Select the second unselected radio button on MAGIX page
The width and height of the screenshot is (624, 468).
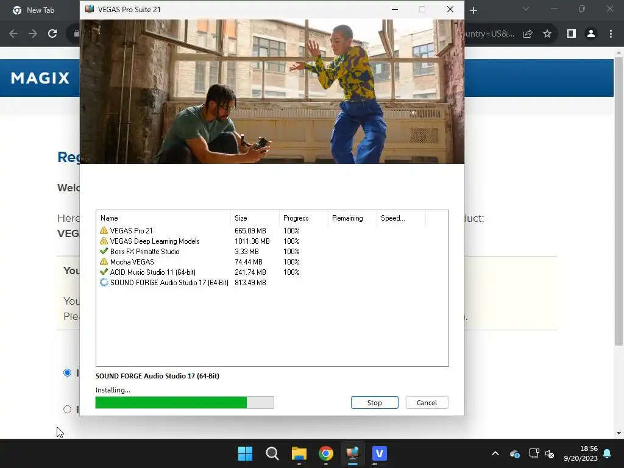pos(67,409)
